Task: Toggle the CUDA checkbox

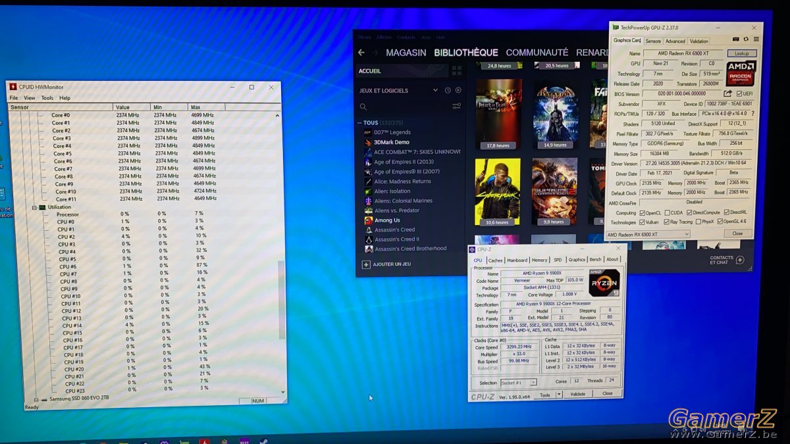Action: click(x=668, y=213)
